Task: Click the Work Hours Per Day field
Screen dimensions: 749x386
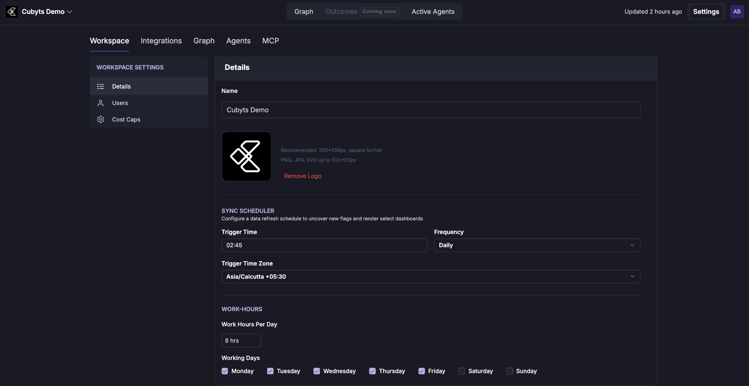Action: tap(241, 340)
